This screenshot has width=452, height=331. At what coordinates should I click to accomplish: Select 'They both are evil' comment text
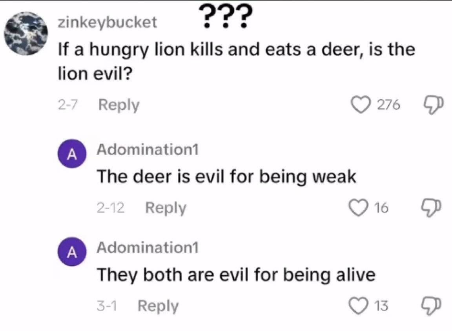[236, 275]
